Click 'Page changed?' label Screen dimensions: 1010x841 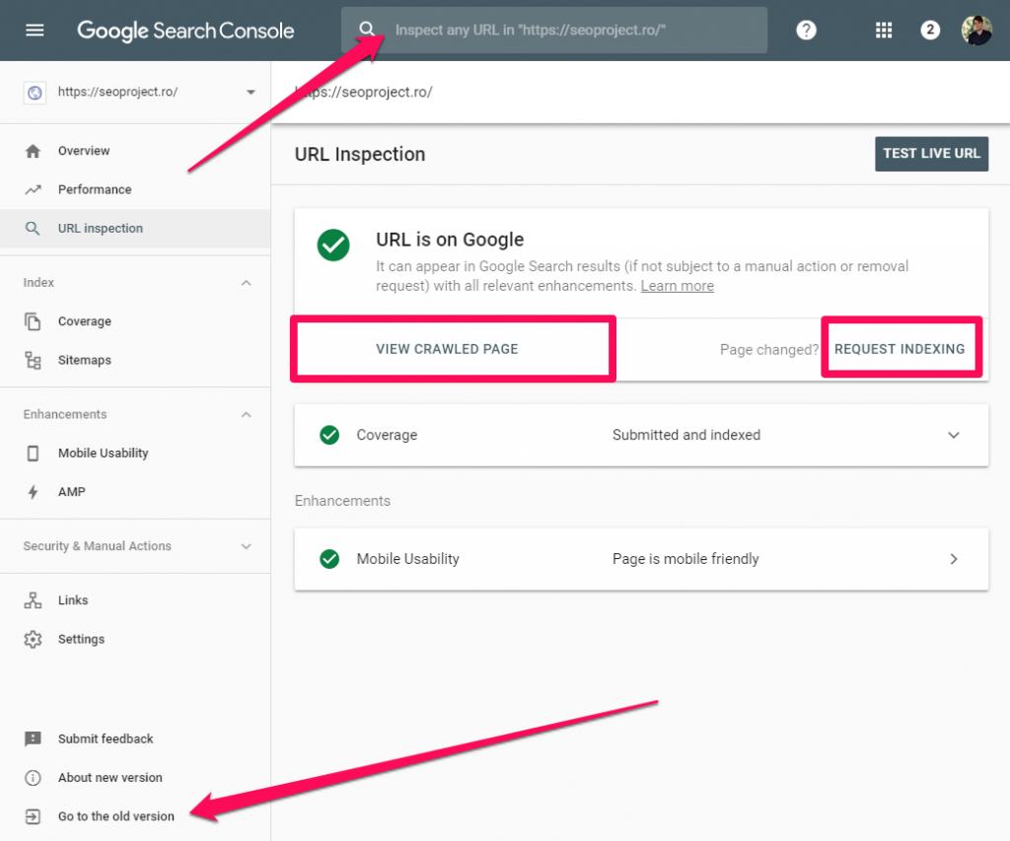click(769, 350)
